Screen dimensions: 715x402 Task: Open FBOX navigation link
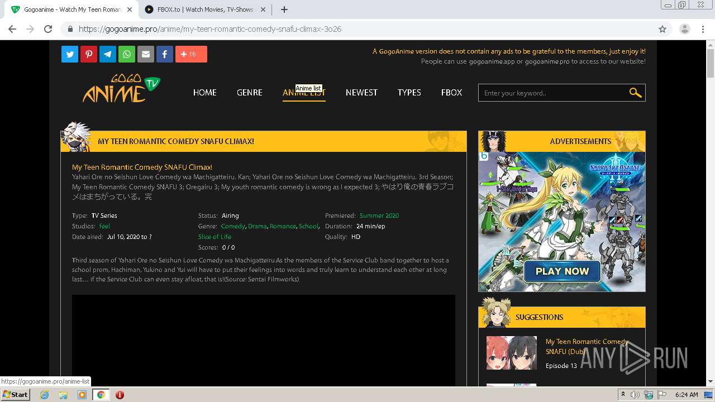coord(451,93)
